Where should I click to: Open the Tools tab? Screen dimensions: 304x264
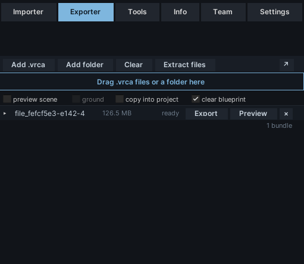(137, 12)
